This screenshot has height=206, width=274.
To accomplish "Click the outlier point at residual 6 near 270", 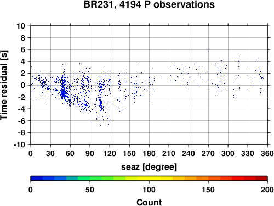I will (x=208, y=49).
